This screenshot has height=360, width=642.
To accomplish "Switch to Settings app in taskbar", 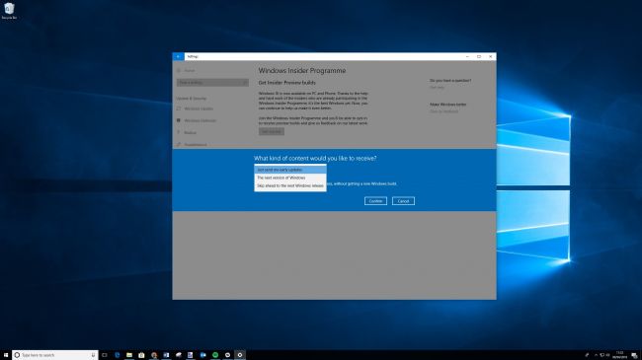I will 240,355.
